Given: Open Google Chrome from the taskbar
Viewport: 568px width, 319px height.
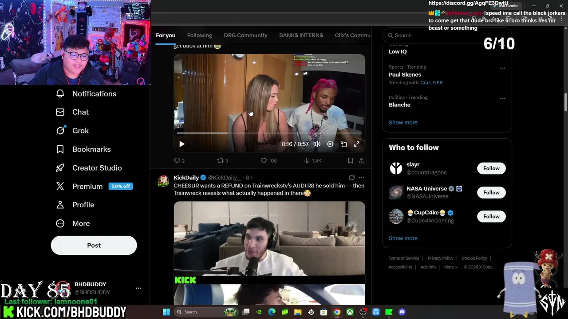Looking at the screenshot, I should point(337,312).
